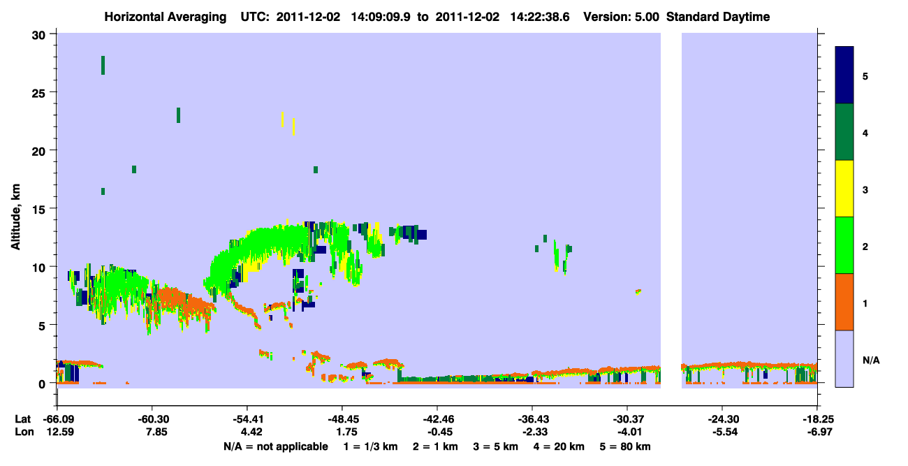Image resolution: width=908 pixels, height=466 pixels.
Task: Click the 'Lat' row label
Action: 22,419
